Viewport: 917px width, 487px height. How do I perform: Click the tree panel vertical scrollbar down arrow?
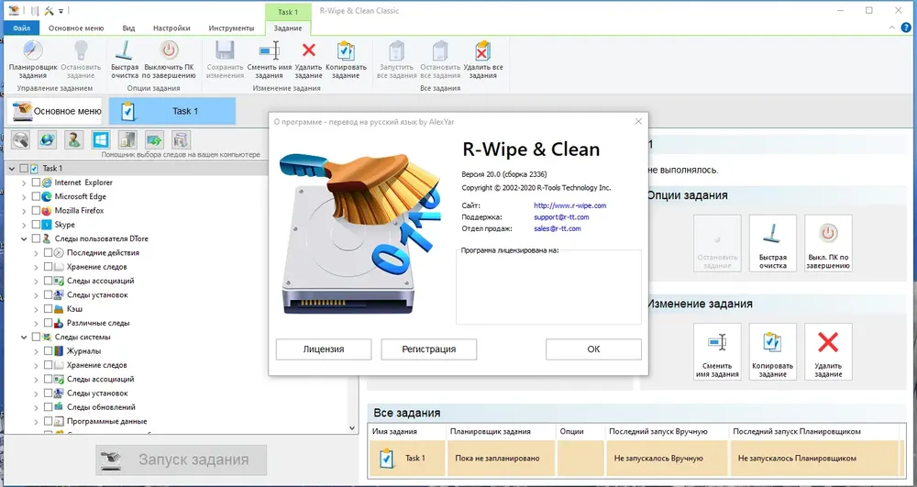(x=352, y=428)
